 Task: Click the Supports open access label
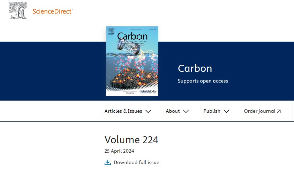point(203,81)
